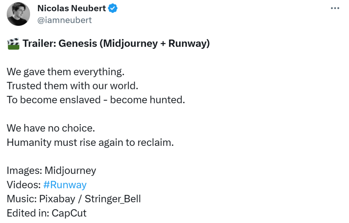Open the three-dot more options menu
This screenshot has height=223, width=349.
(335, 8)
